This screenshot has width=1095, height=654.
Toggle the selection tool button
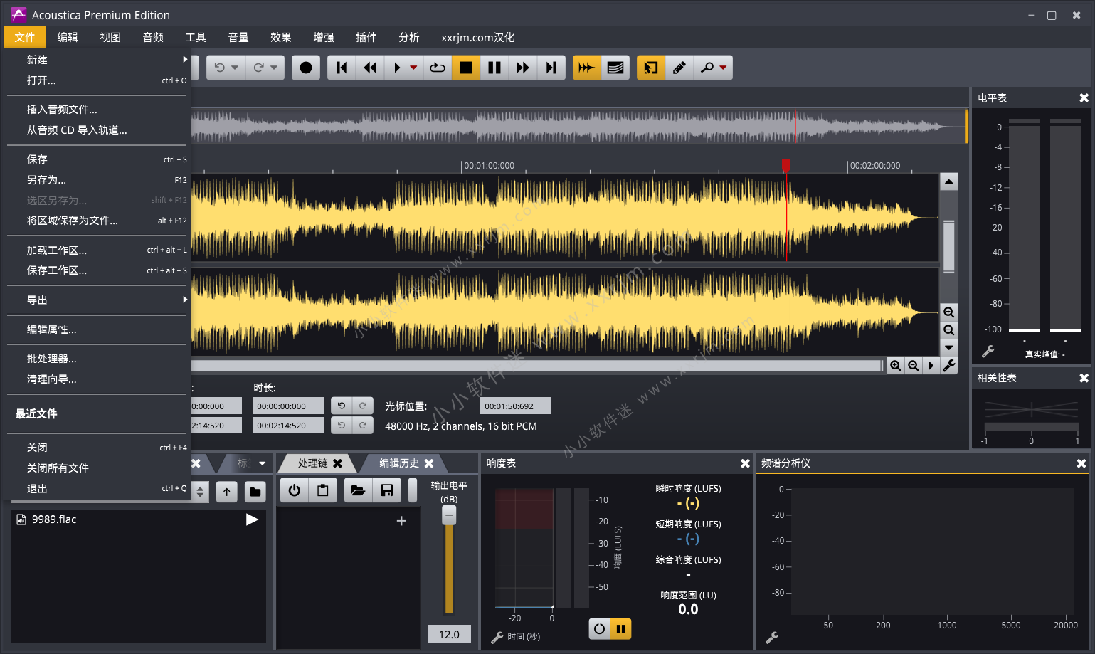(651, 68)
